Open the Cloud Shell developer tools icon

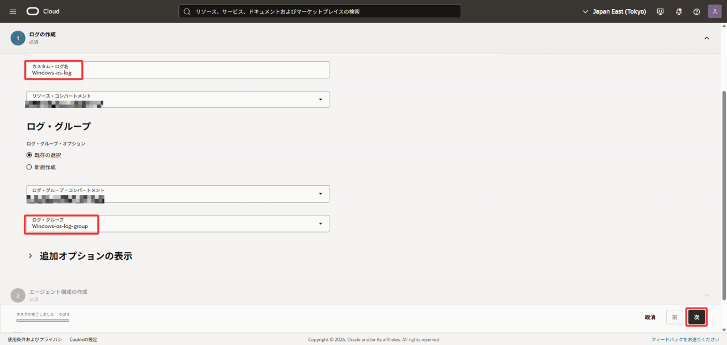tap(660, 11)
